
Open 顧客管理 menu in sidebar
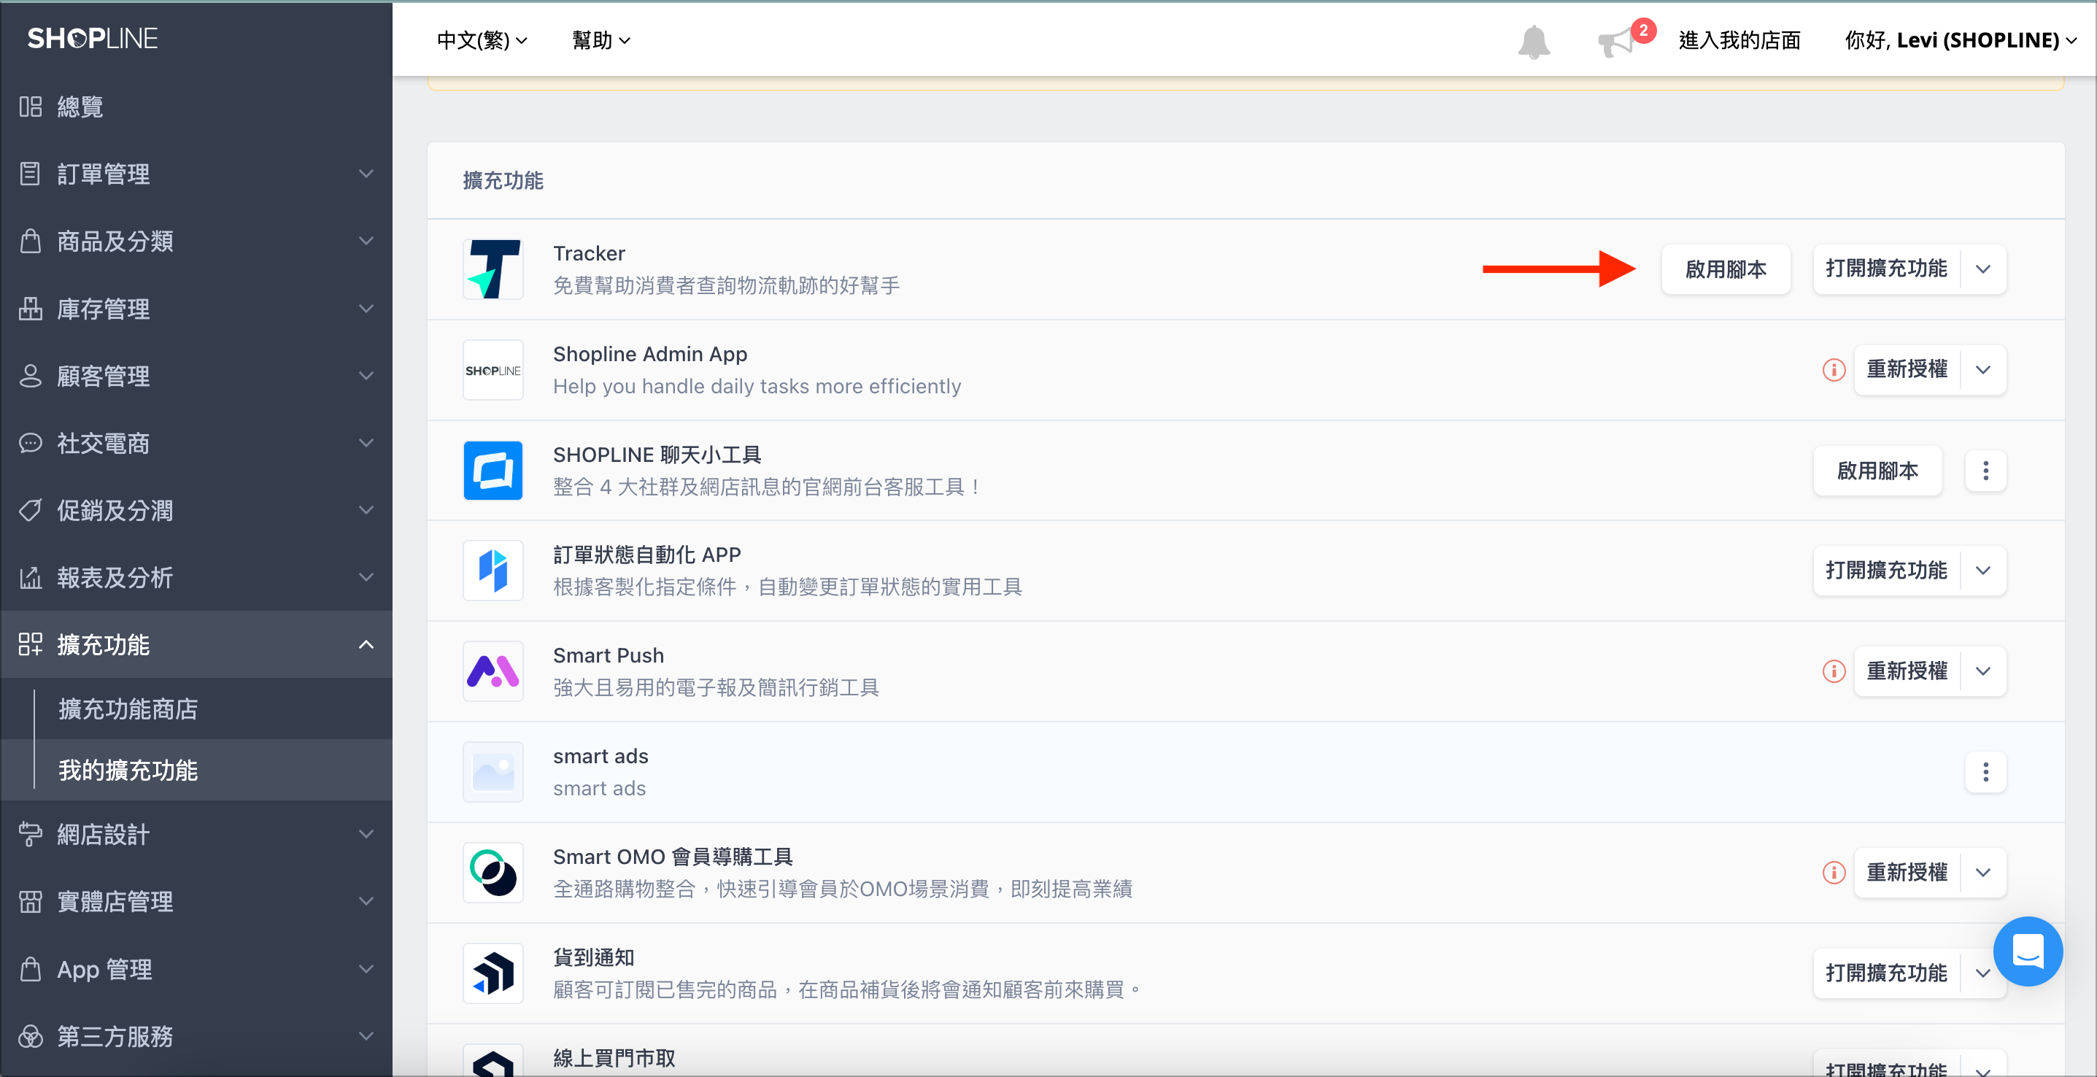click(x=196, y=376)
